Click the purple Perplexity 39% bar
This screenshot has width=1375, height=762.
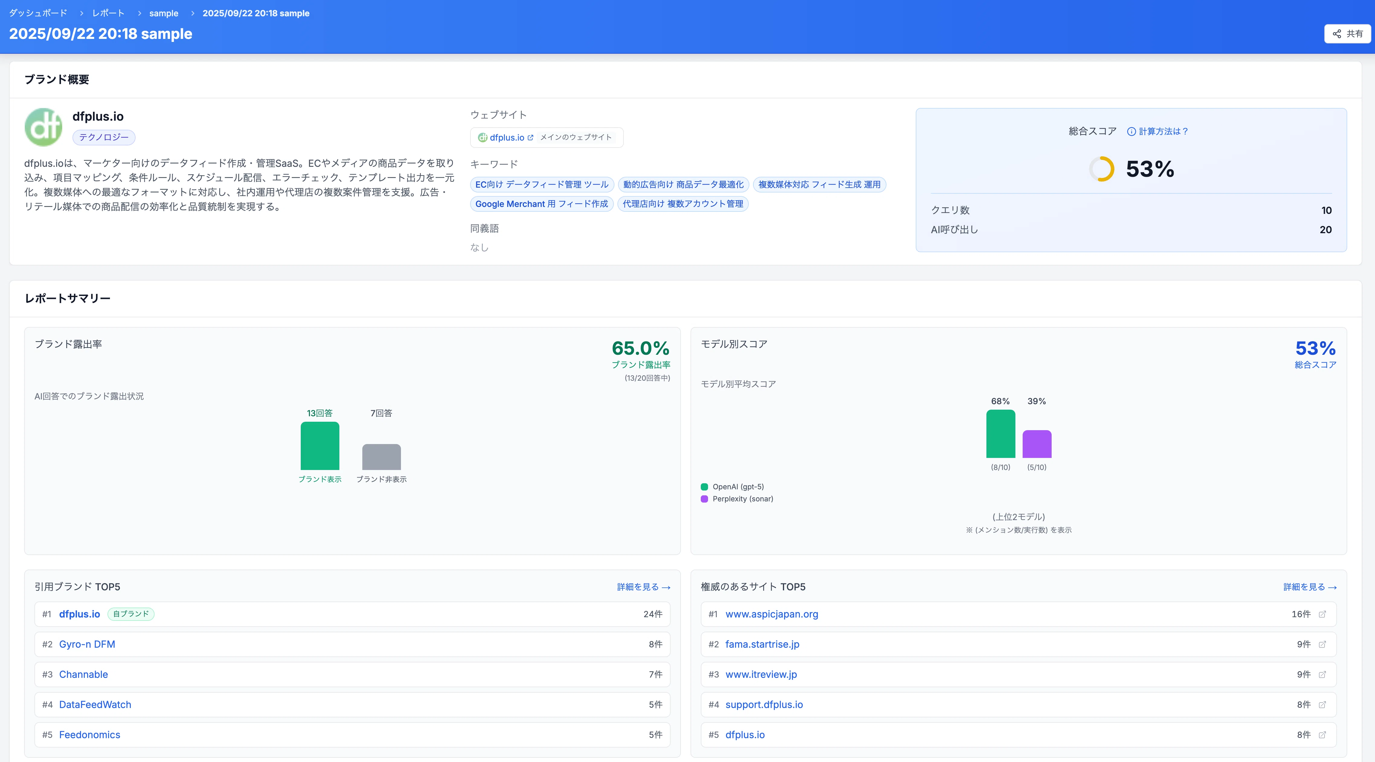[1037, 444]
